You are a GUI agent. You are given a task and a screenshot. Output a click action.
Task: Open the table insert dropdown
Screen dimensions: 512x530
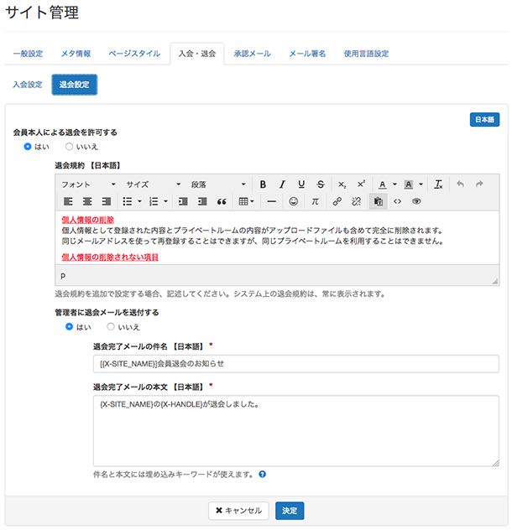pos(246,201)
